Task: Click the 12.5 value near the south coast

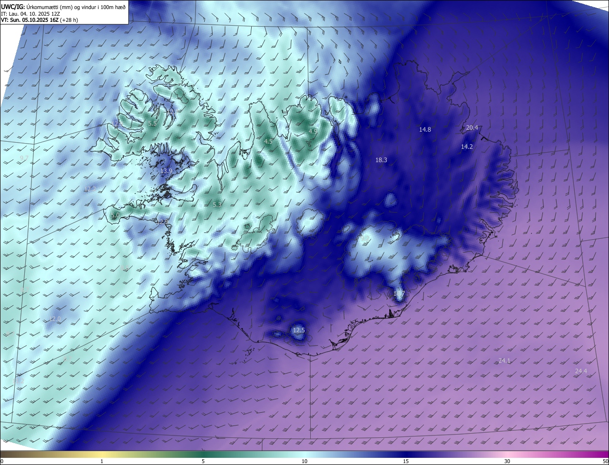Action: (299, 330)
